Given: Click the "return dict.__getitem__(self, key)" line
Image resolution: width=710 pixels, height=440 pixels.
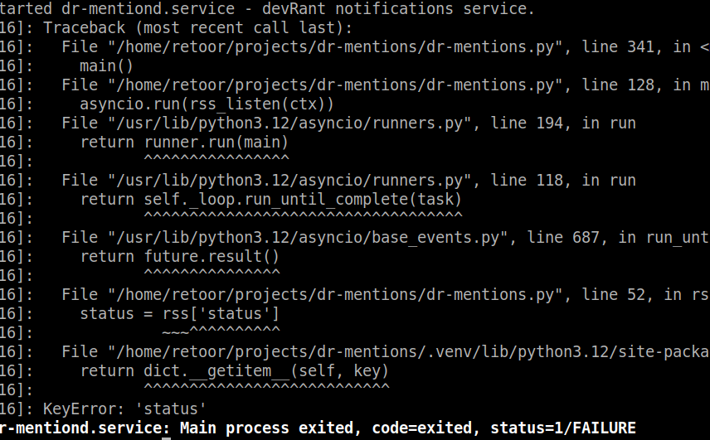Looking at the screenshot, I should (x=234, y=371).
